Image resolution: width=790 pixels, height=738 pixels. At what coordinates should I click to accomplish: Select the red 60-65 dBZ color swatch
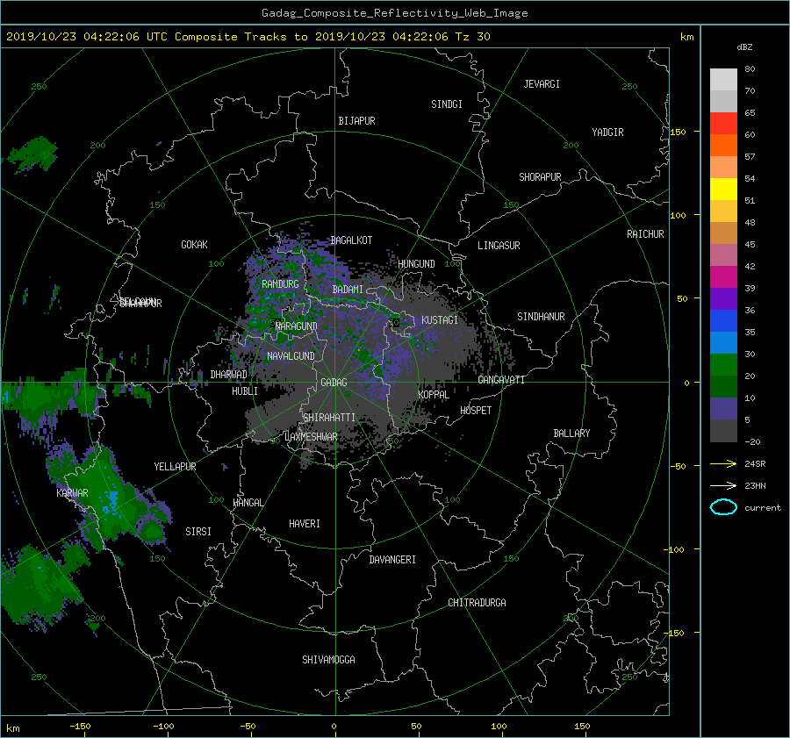pos(723,123)
